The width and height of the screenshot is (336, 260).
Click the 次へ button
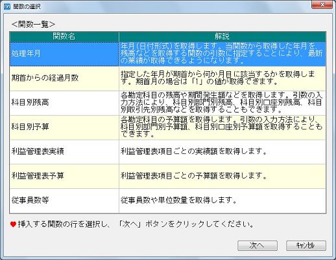[258, 245]
